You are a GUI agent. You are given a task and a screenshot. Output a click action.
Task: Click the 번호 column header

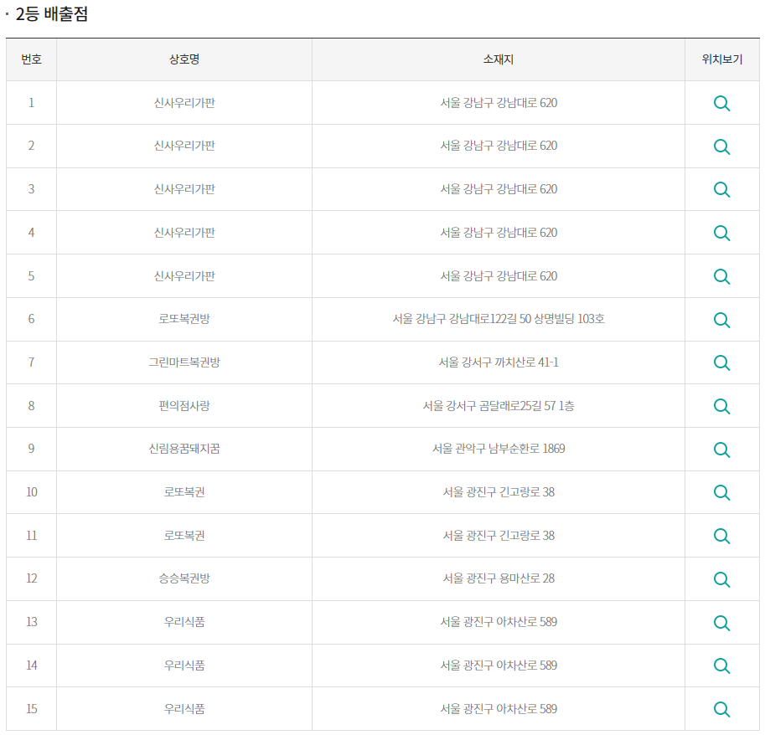point(31,59)
